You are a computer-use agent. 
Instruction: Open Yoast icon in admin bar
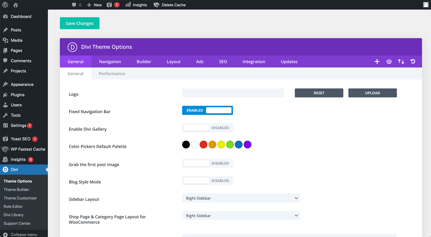[x=109, y=5]
